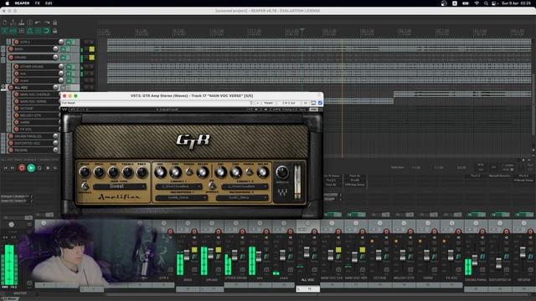Click the transport Record button
The width and height of the screenshot is (536, 301).
22,168
